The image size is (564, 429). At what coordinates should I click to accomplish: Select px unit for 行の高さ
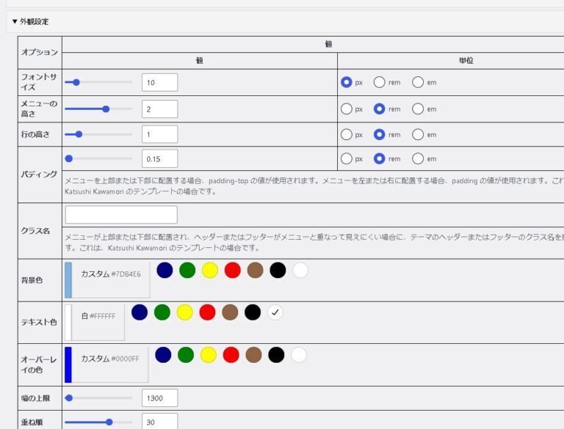pos(347,135)
